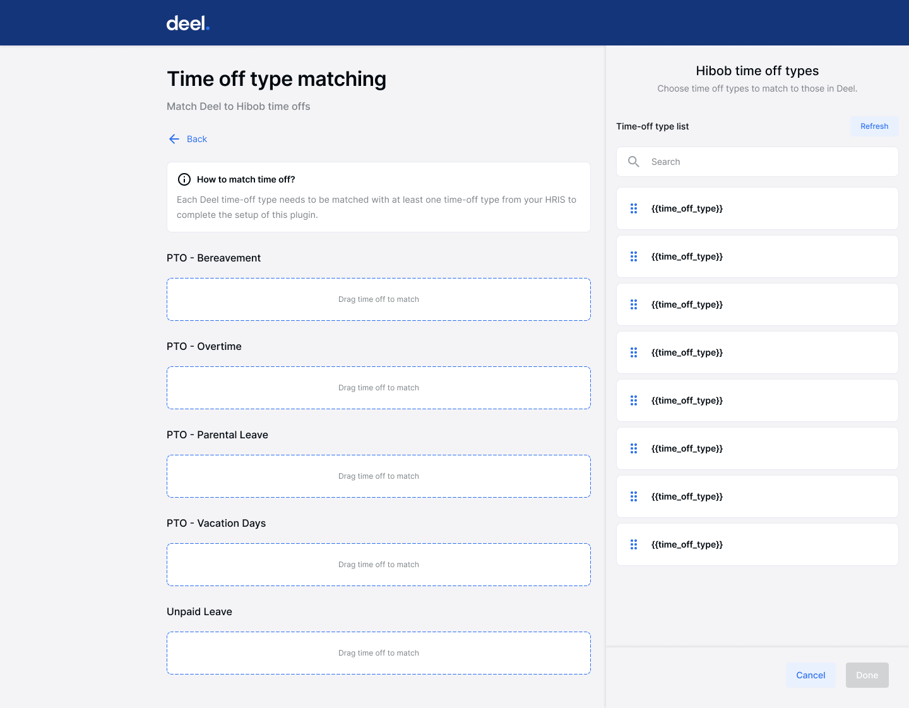Select the PTO - Bereavement drop zone
Screen dimensions: 909x708
click(379, 299)
